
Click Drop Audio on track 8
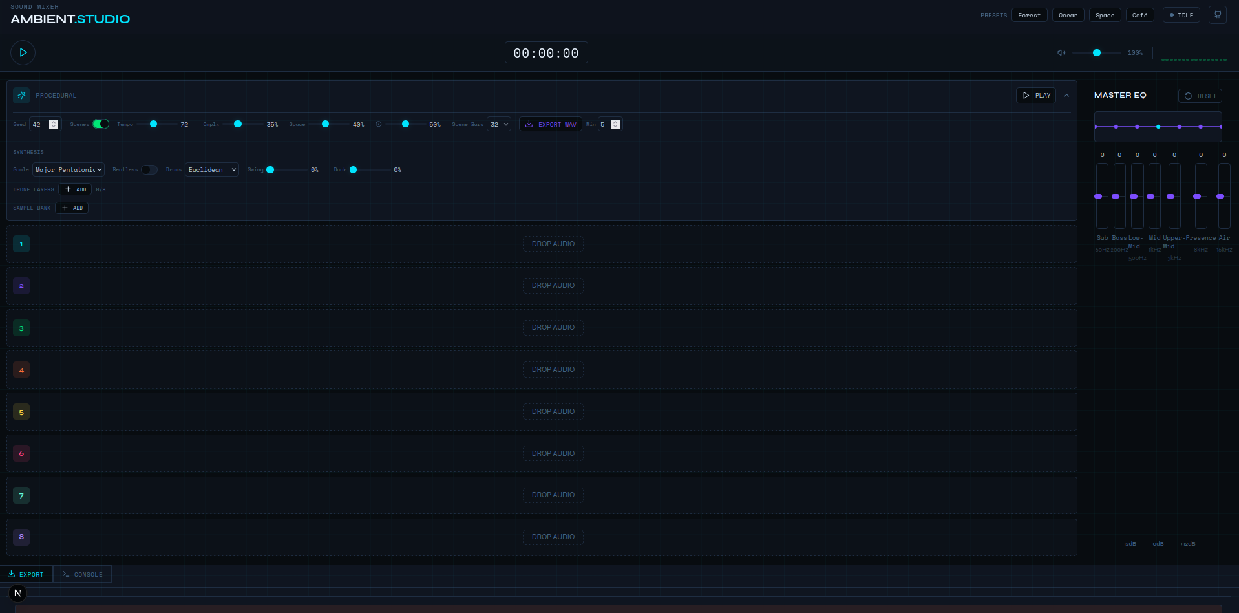553,537
